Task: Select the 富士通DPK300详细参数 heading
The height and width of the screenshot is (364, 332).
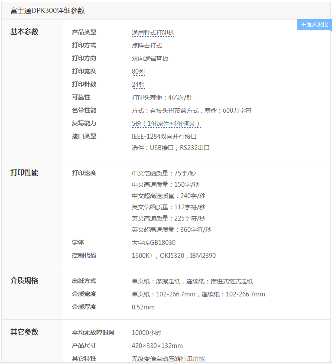Action: coord(48,11)
